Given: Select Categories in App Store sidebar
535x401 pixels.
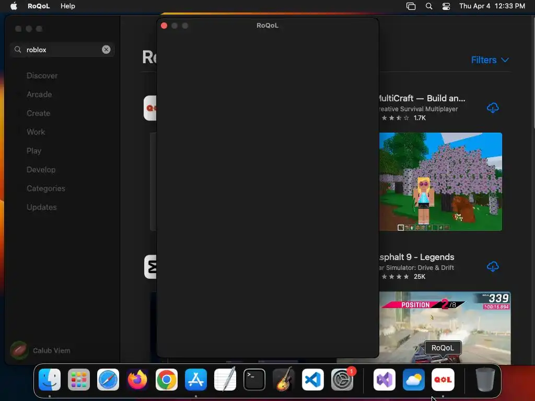Looking at the screenshot, I should coord(46,188).
